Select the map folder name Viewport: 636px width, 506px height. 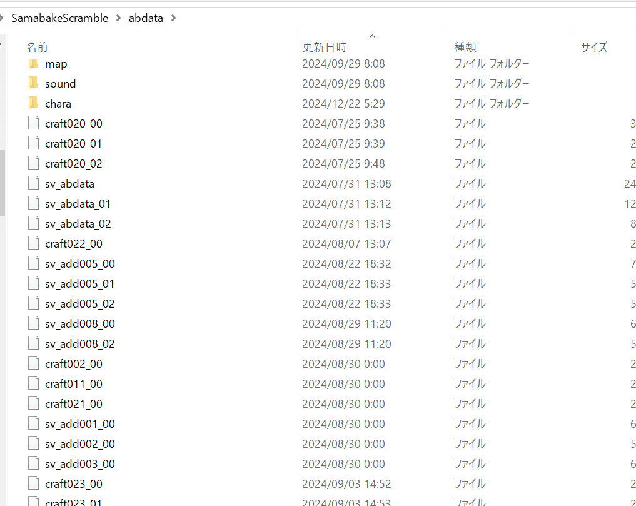[56, 64]
